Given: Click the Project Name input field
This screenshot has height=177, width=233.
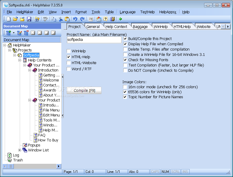Looking at the screenshot, I should [x=94, y=40].
